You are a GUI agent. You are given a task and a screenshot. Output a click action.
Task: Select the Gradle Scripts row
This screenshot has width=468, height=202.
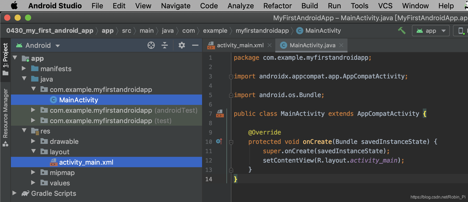[x=106, y=193]
